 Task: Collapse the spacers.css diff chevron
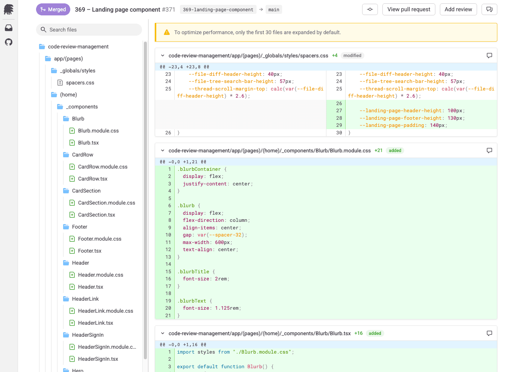[x=163, y=56]
